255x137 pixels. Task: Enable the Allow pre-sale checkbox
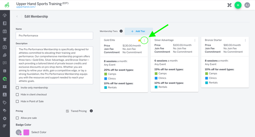(17, 118)
